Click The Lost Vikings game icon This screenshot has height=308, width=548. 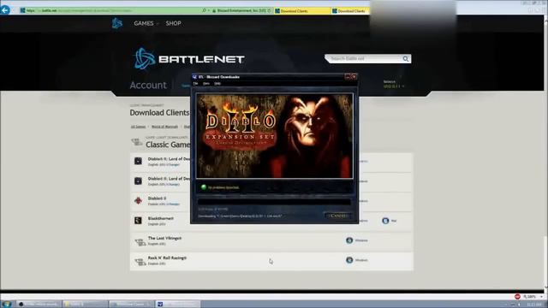(x=140, y=241)
